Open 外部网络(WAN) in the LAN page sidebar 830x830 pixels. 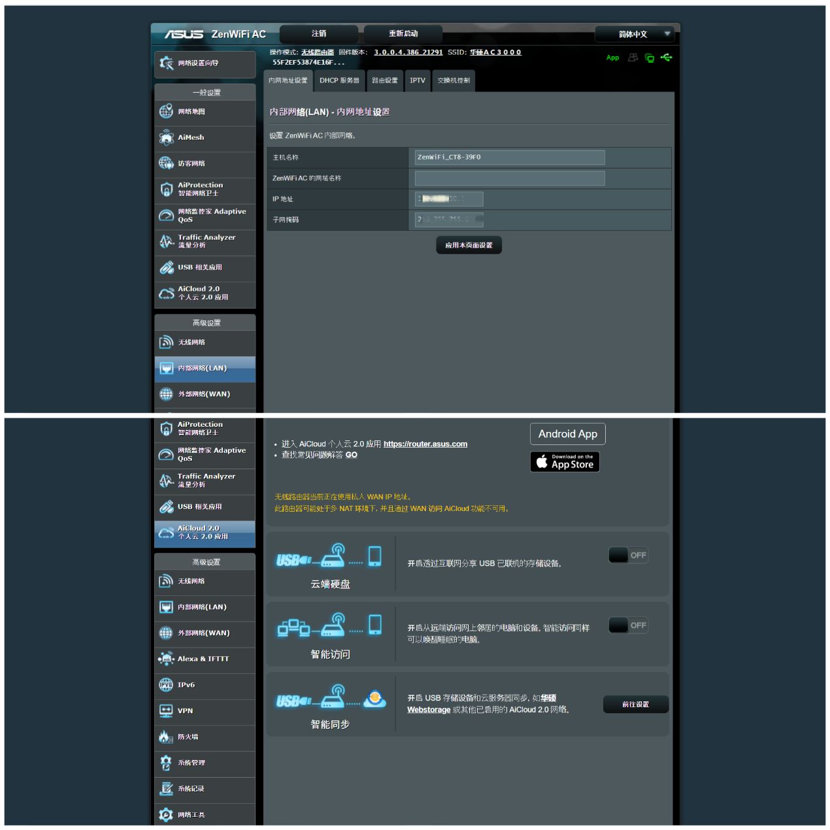(x=205, y=394)
